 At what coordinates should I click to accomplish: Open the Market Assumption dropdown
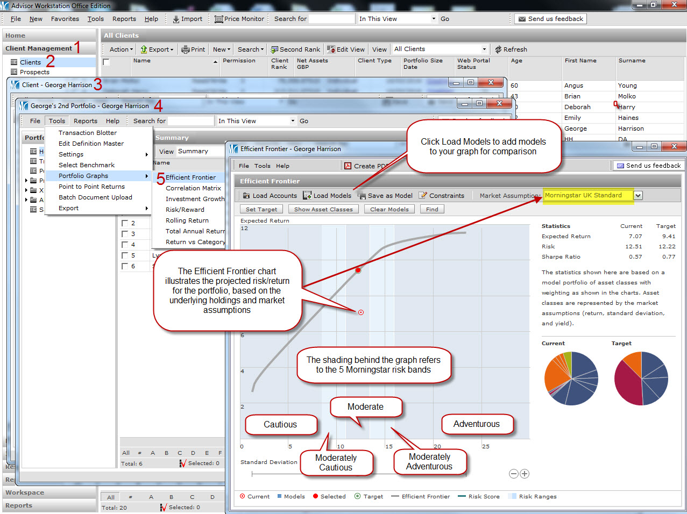638,196
